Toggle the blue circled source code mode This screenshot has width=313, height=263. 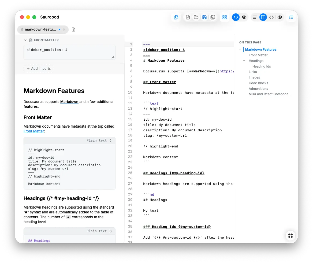pyautogui.click(x=236, y=17)
